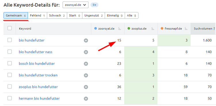Screen dimensions: 216x106
Task: Switch to the Stark tab
Action: pyautogui.click(x=75, y=16)
